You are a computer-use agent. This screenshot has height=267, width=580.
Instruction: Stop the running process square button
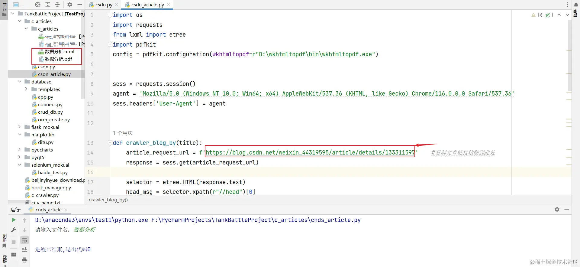point(14,242)
